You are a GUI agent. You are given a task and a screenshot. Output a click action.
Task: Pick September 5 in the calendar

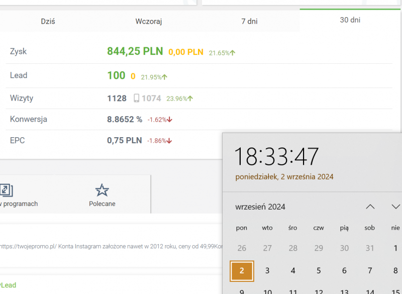click(319, 270)
